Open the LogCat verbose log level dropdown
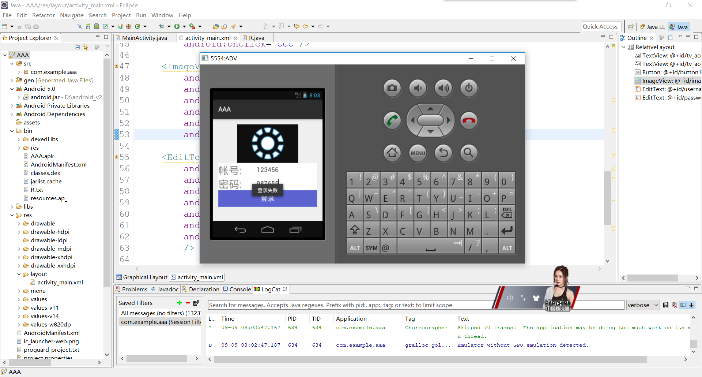702x377 pixels. coord(643,305)
